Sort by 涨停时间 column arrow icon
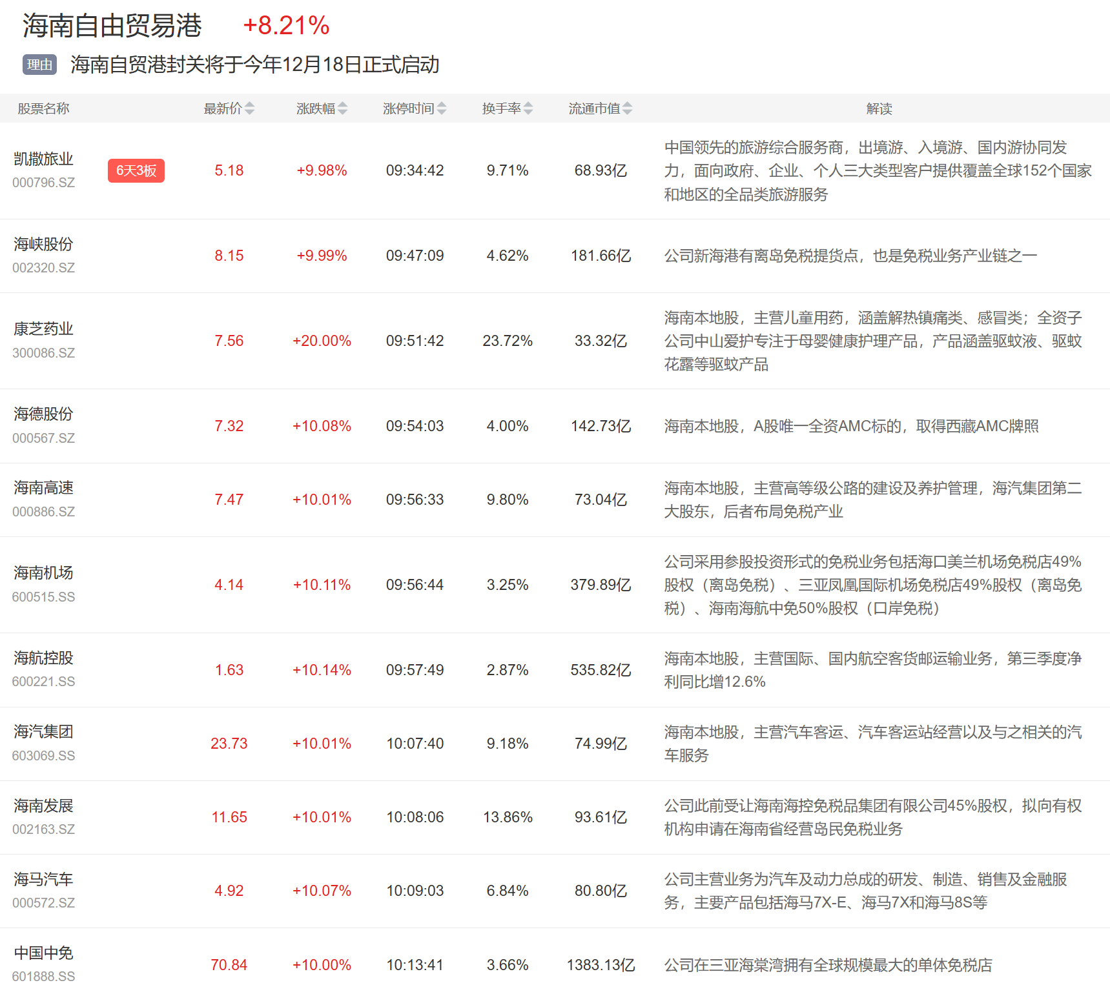The image size is (1110, 994). coord(442,108)
